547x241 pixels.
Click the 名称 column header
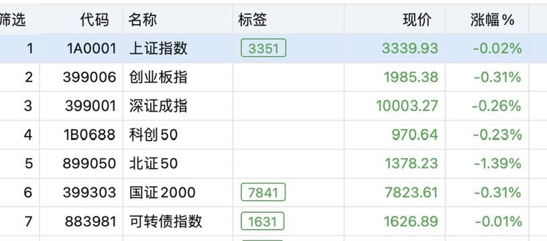click(142, 20)
